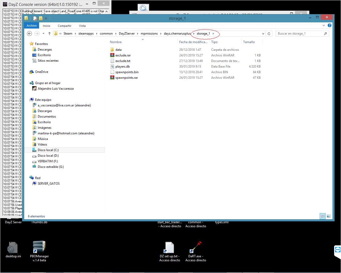Image resolution: width=341 pixels, height=273 pixels.
Task: Sort by Fecha de modificación column
Action: click(193, 42)
